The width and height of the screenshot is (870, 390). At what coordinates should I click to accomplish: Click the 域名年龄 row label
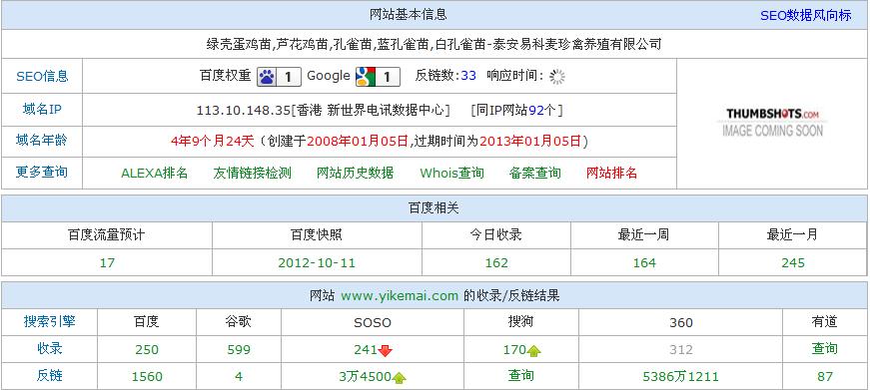(42, 141)
